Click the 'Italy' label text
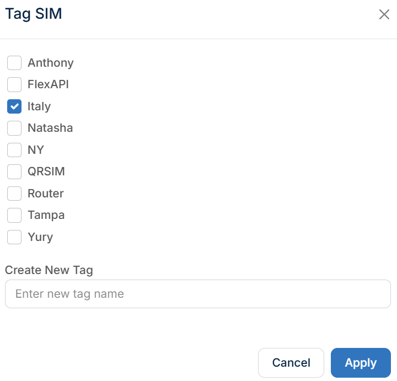The image size is (397, 381). coord(39,106)
